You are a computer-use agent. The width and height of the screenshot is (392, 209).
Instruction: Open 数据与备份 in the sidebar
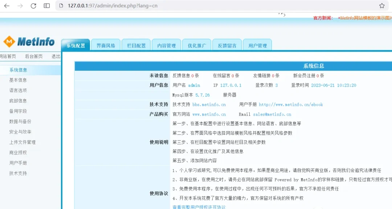point(20,121)
